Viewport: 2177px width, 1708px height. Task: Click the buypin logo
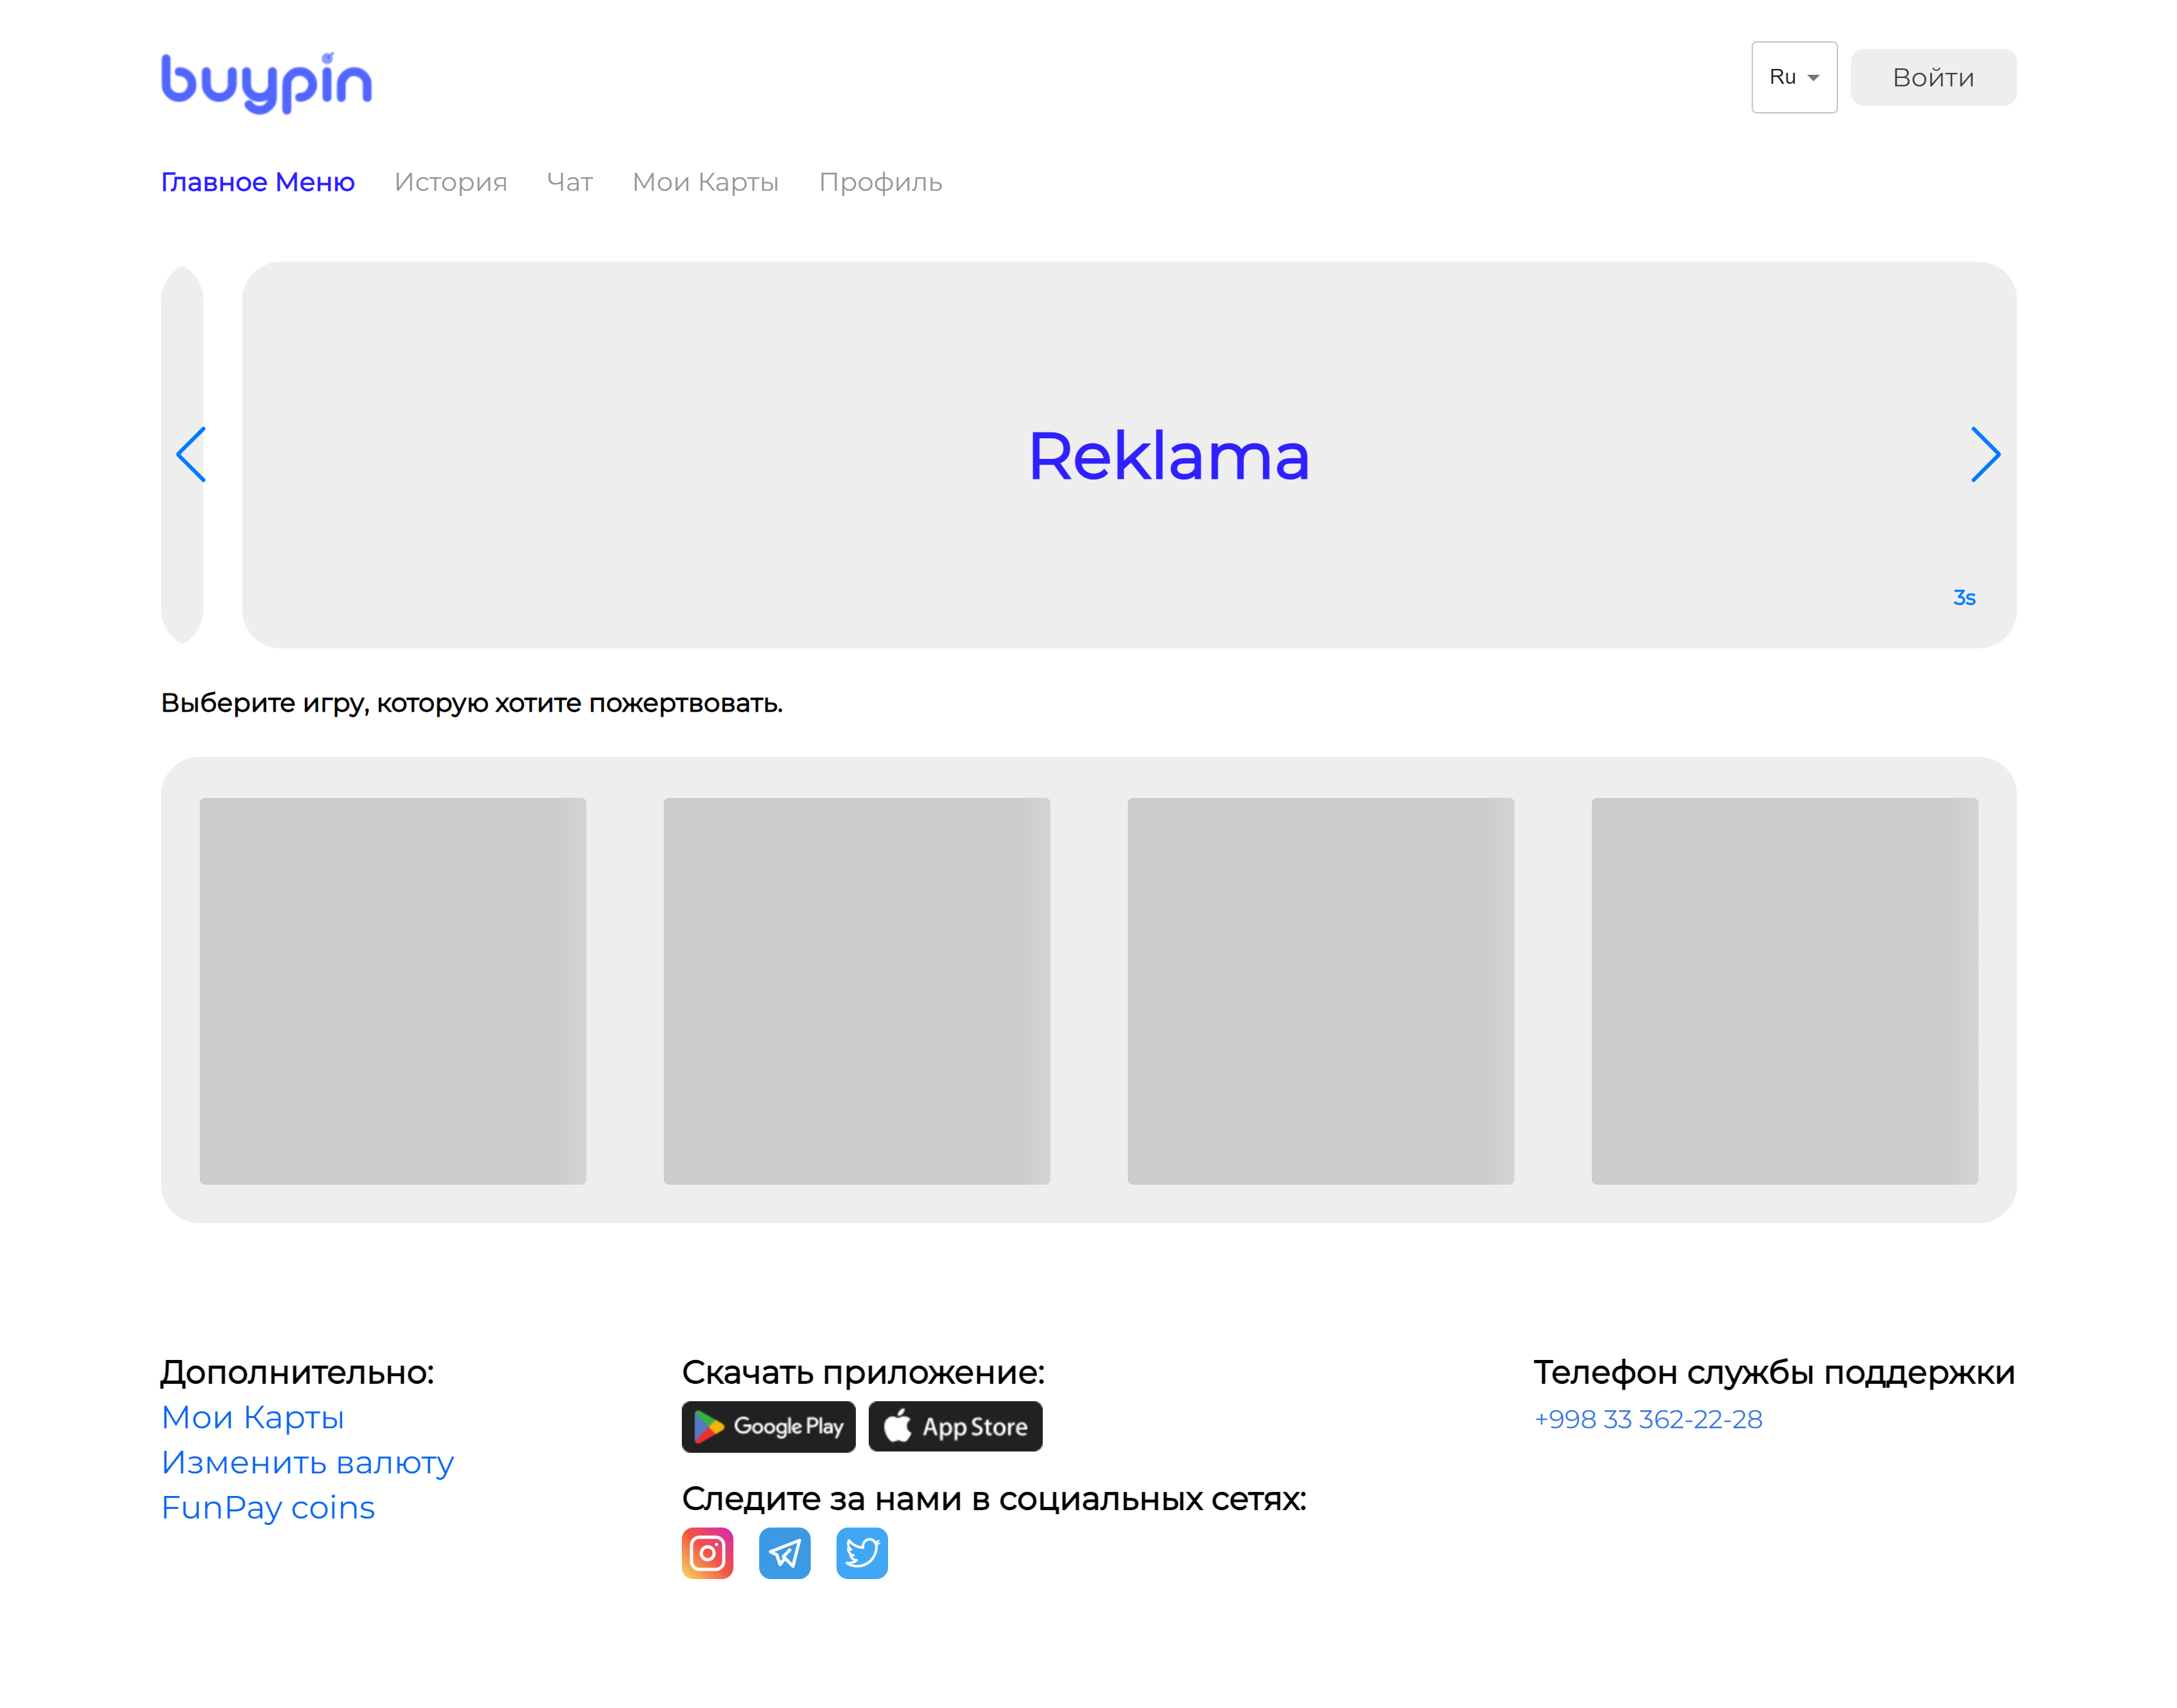266,82
